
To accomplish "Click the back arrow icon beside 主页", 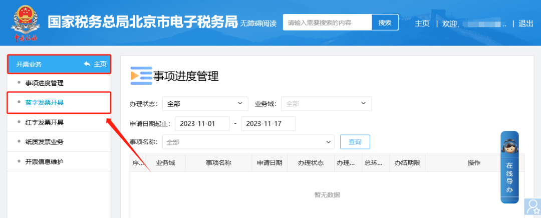I will 87,64.
